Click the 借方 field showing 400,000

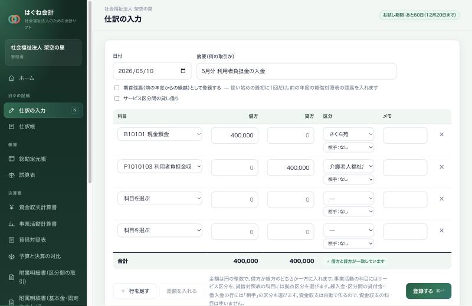point(234,136)
